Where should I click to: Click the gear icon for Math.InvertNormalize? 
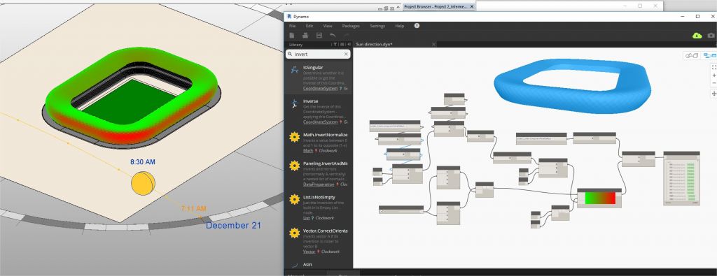click(295, 138)
